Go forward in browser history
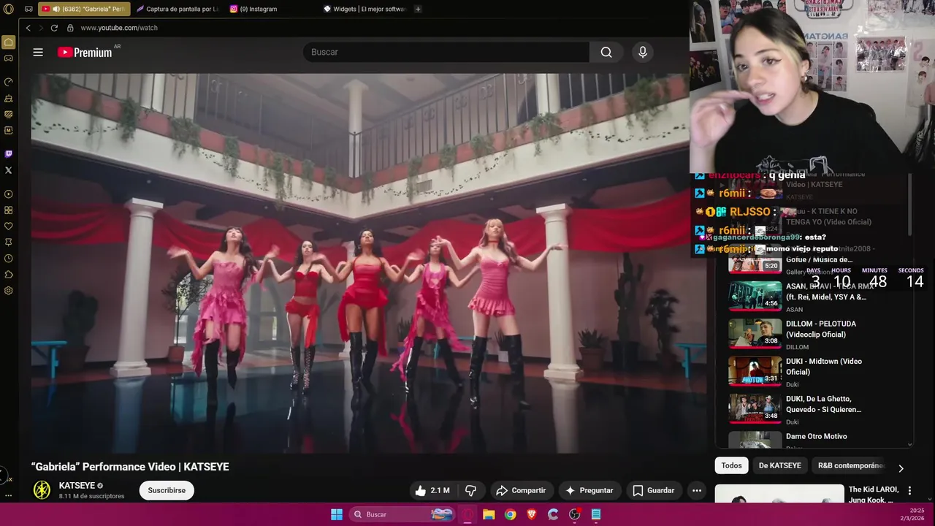The width and height of the screenshot is (935, 526). pyautogui.click(x=41, y=28)
